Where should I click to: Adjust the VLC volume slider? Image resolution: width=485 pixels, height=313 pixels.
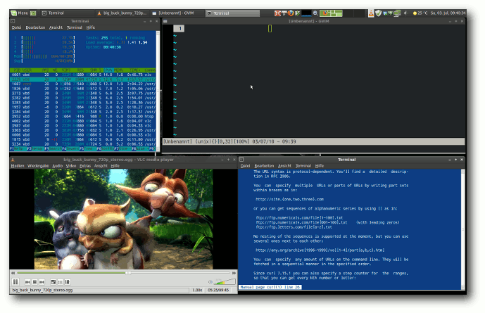225,281
